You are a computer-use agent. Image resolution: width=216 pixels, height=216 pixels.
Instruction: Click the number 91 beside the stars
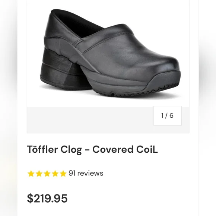(72, 173)
